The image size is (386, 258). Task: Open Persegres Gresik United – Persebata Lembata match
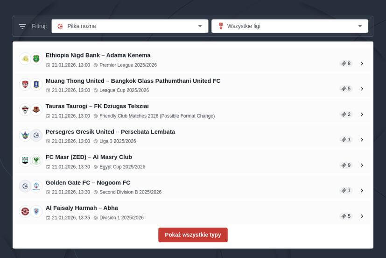[110, 132]
